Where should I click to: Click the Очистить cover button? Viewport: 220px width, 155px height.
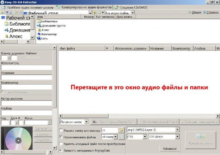(x=43, y=140)
